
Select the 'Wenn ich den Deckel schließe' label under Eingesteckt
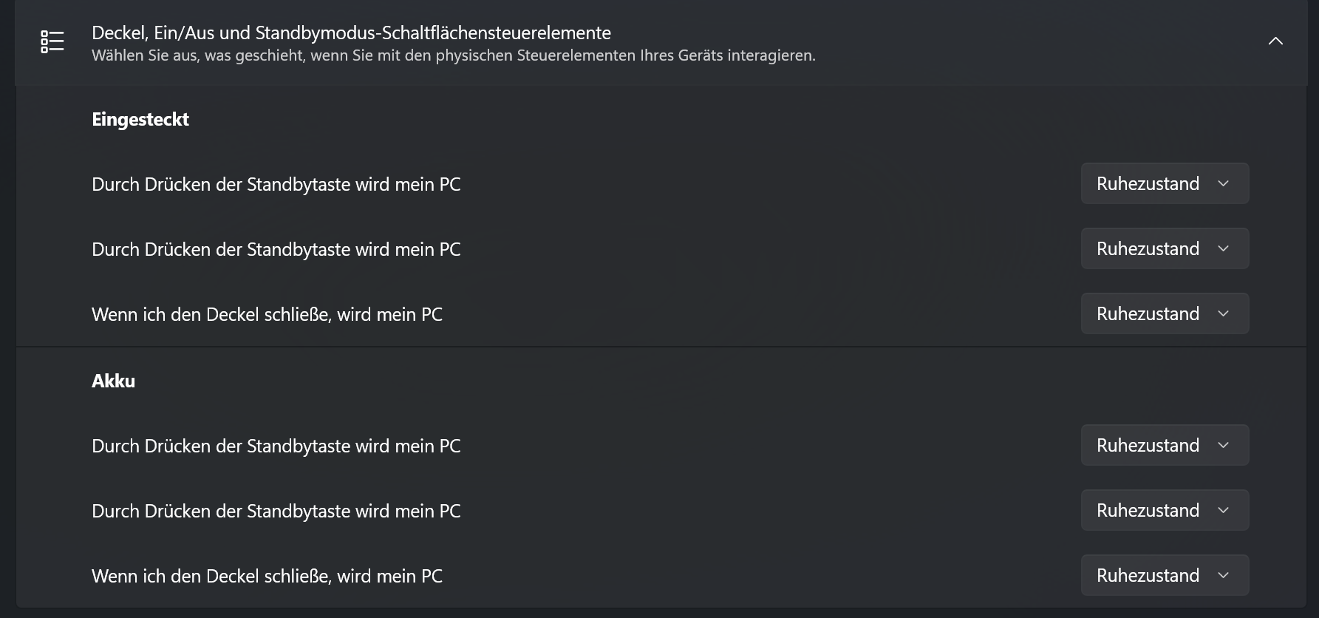[x=267, y=314]
